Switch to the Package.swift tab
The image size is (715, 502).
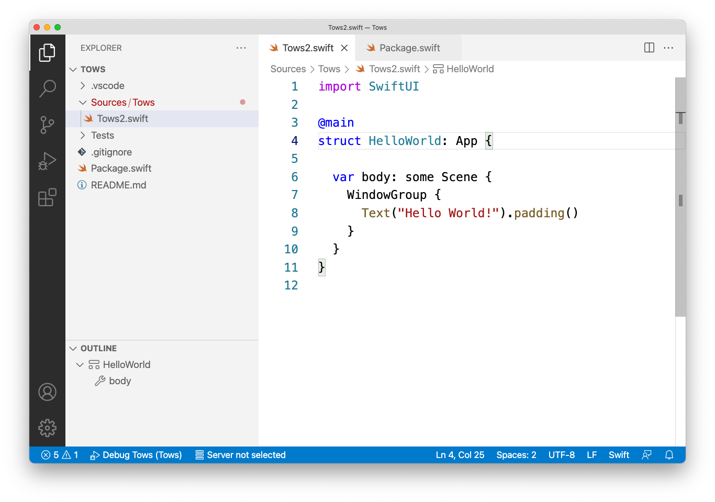click(409, 48)
